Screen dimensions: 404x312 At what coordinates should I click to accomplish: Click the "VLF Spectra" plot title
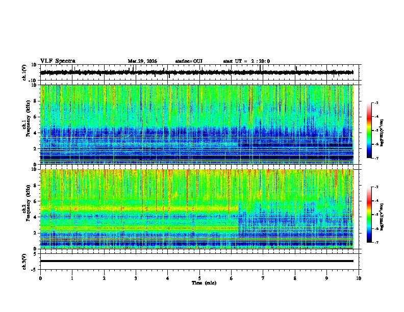tap(58, 61)
